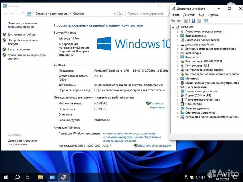Select Контроллеры запоминающих устройств row
Viewport: 243px width, 182px height.
point(212,74)
